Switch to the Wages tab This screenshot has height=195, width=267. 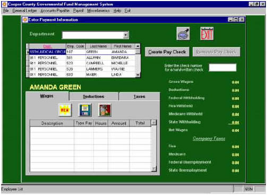tap(47, 96)
